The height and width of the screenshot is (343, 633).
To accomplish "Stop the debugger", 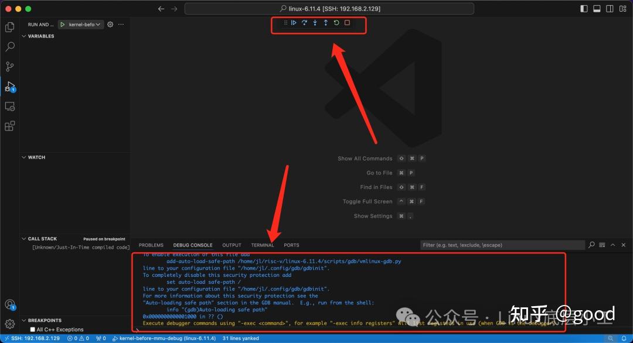I will click(x=347, y=22).
